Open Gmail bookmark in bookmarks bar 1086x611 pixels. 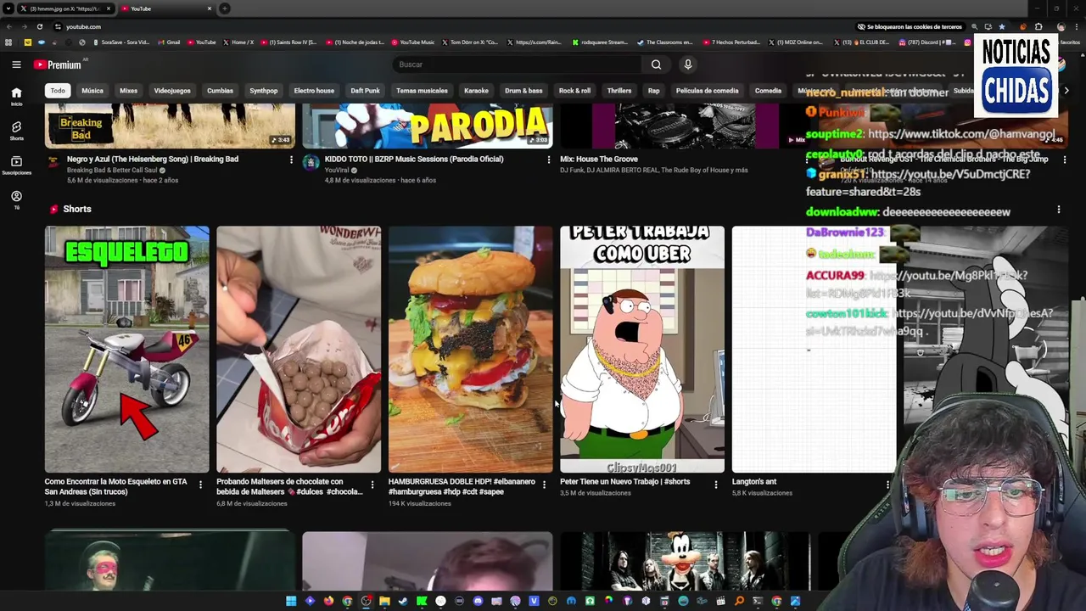coord(169,42)
